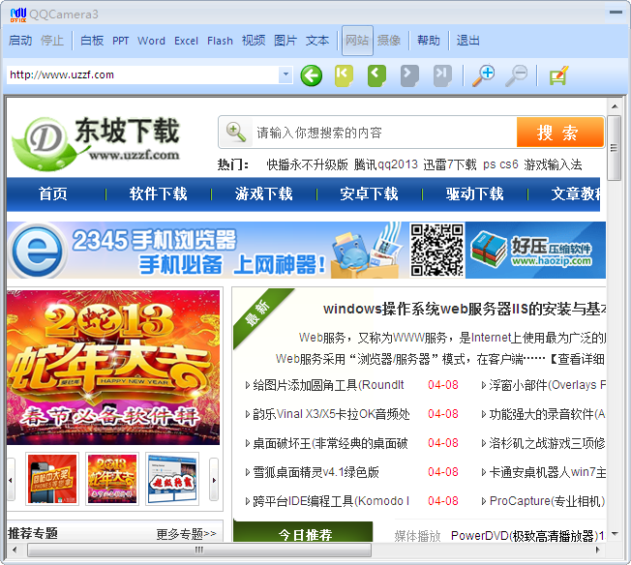Go to 游戏下载 nav tab

tap(263, 193)
